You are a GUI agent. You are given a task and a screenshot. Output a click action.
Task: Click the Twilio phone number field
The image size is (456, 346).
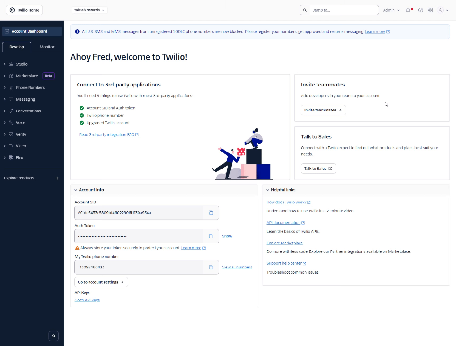click(x=139, y=267)
